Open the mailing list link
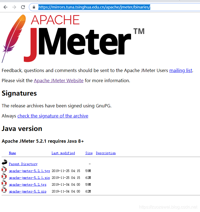200x212 pixels. click(181, 70)
